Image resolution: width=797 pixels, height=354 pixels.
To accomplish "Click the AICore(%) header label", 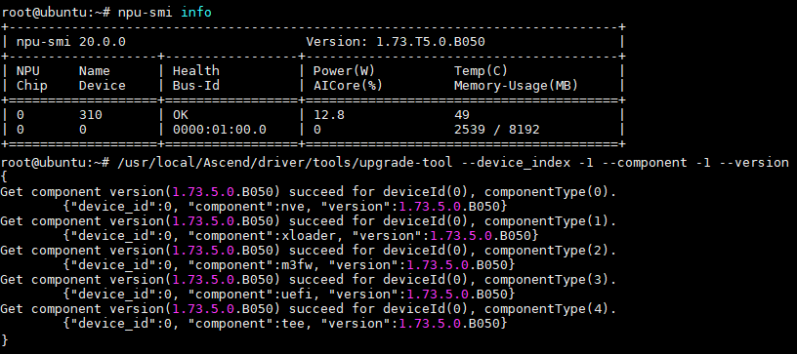I will 348,85.
